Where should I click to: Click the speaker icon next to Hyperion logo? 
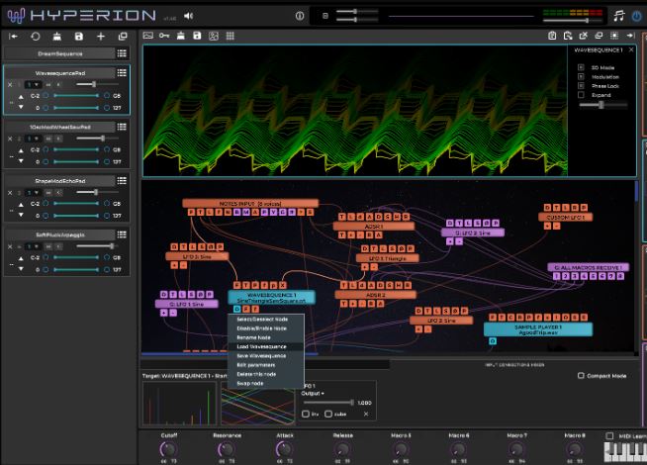point(189,16)
